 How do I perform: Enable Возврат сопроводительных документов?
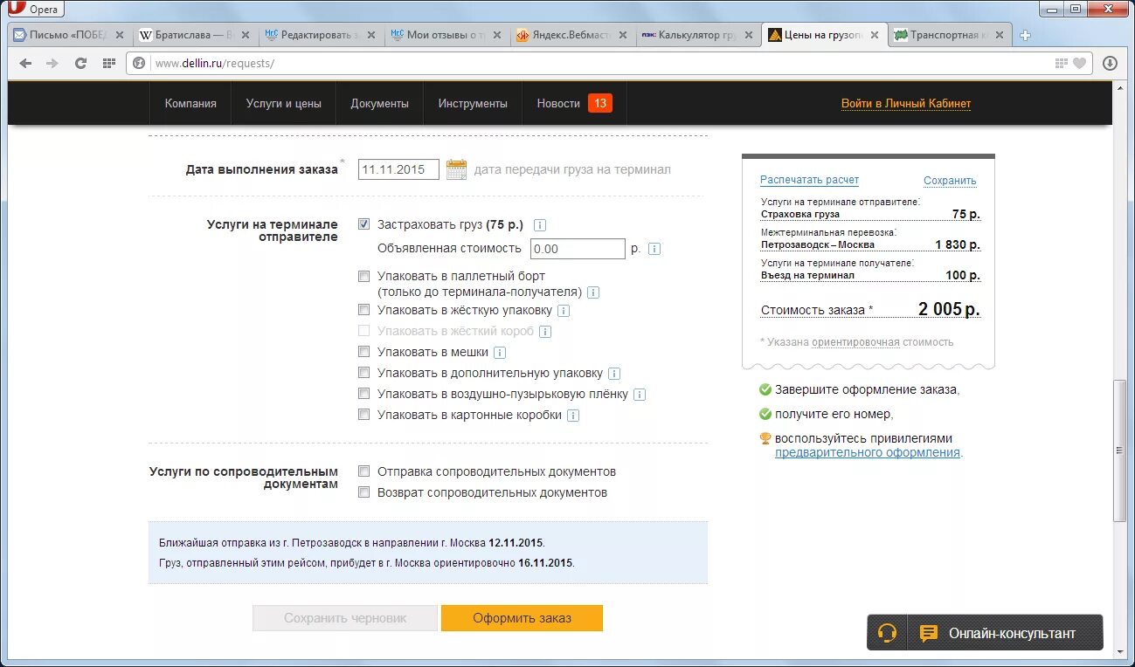pyautogui.click(x=364, y=492)
